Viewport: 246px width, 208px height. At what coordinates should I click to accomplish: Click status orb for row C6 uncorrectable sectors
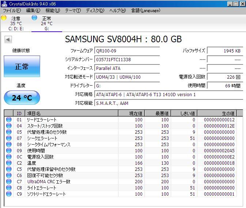point(9,175)
